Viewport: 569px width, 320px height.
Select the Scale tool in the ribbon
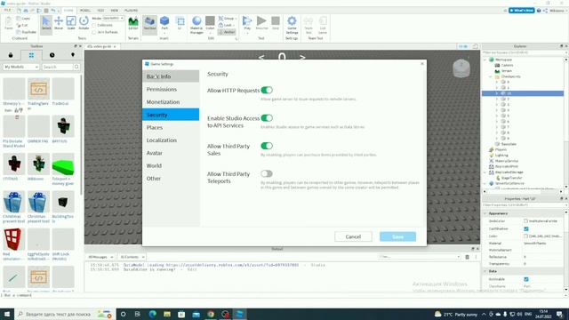click(x=71, y=23)
